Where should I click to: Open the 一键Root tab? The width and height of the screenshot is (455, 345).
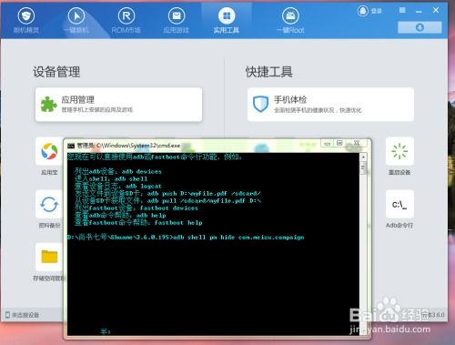click(x=290, y=20)
